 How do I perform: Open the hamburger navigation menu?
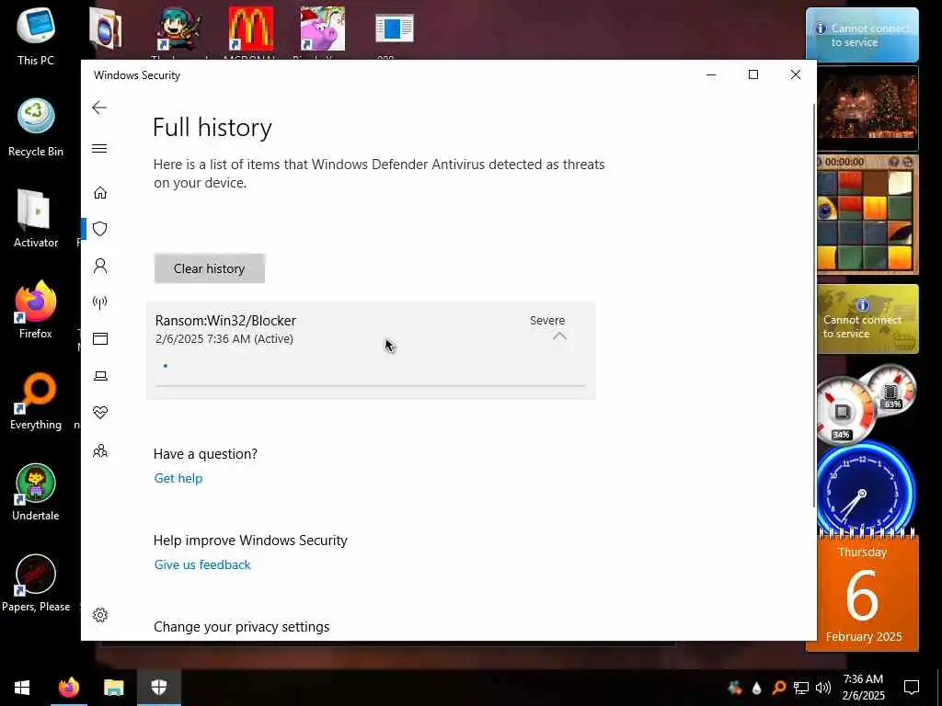[99, 148]
